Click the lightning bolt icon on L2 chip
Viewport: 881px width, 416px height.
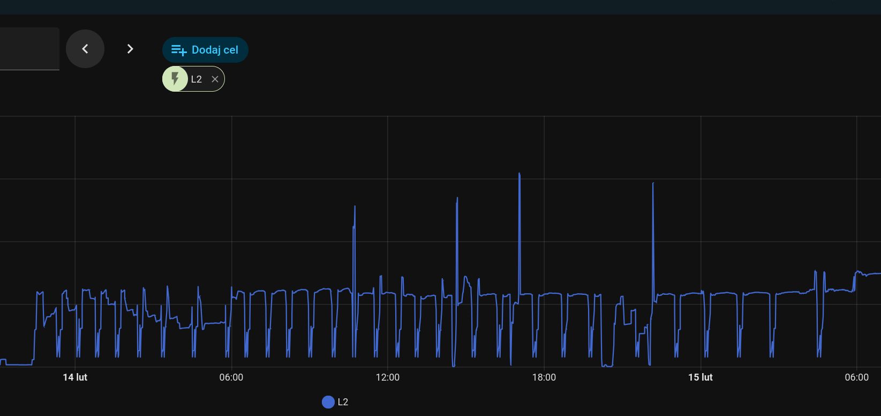coord(175,79)
